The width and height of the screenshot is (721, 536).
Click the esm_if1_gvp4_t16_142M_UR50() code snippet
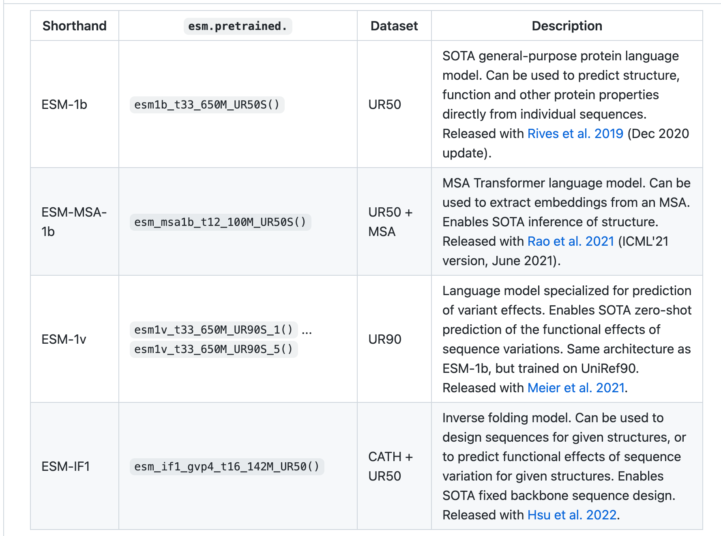227,467
